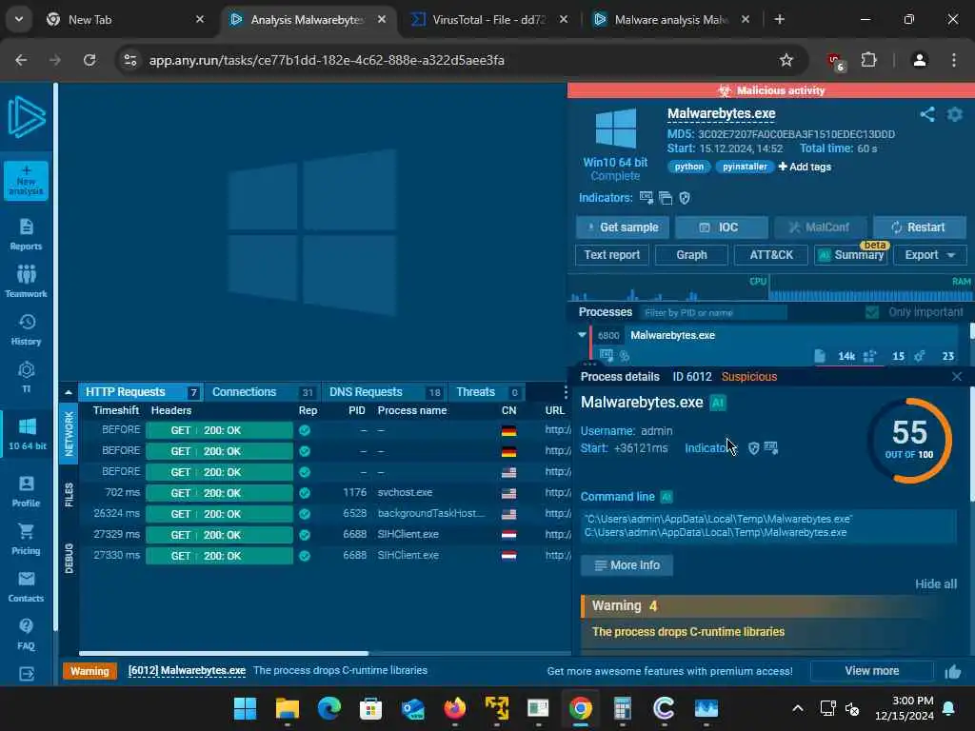The height and width of the screenshot is (731, 975).
Task: Click the Get sample button
Action: coord(623,227)
